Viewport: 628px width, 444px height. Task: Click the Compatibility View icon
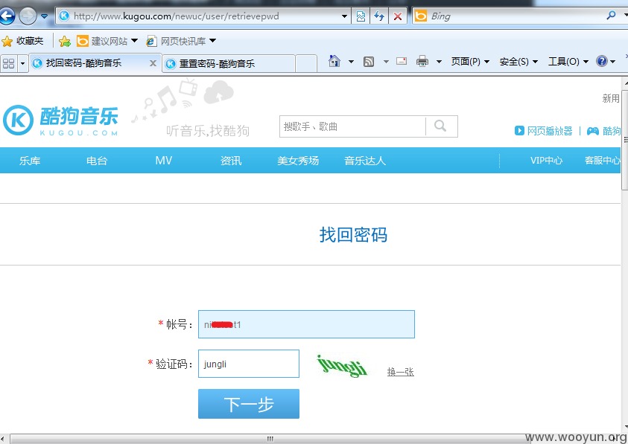point(361,16)
